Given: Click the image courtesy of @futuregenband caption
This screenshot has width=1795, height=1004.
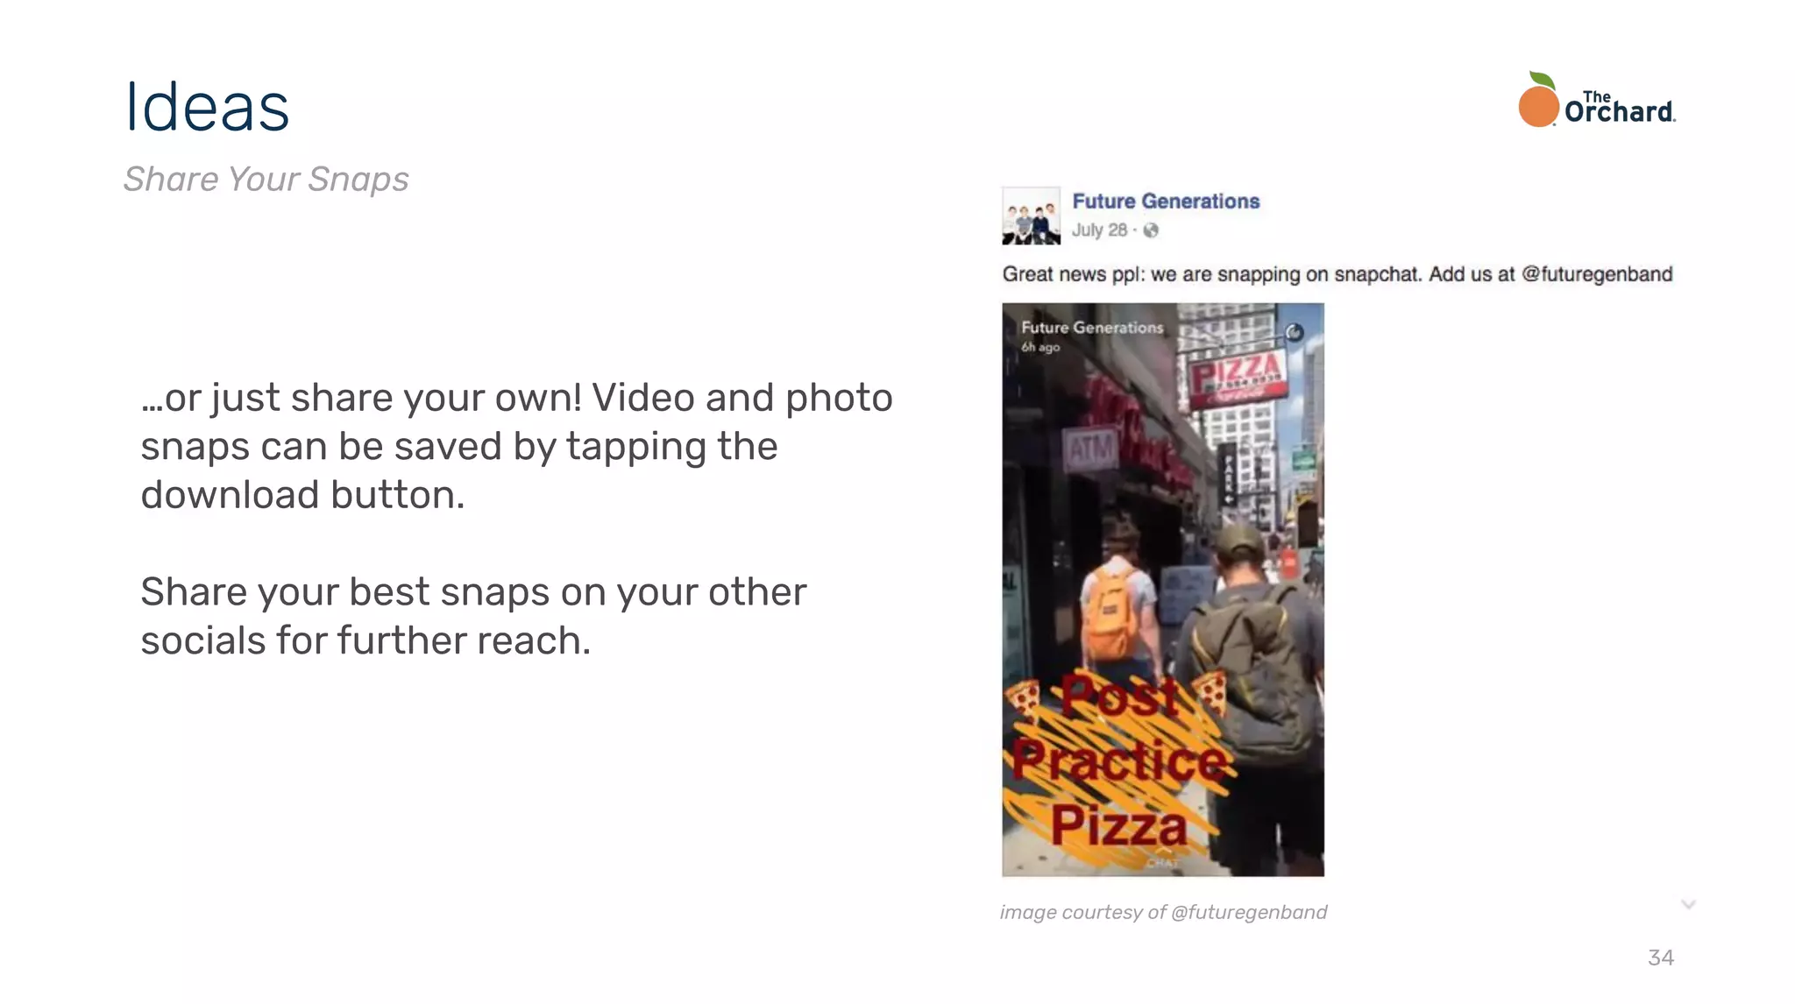Looking at the screenshot, I should coord(1163,912).
